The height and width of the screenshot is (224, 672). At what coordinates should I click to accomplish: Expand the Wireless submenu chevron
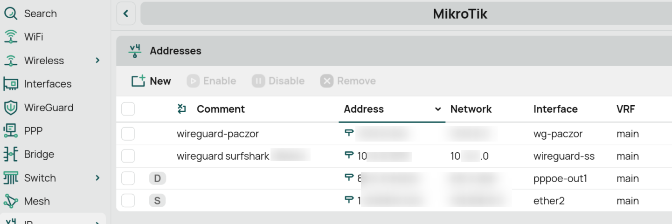pos(97,61)
